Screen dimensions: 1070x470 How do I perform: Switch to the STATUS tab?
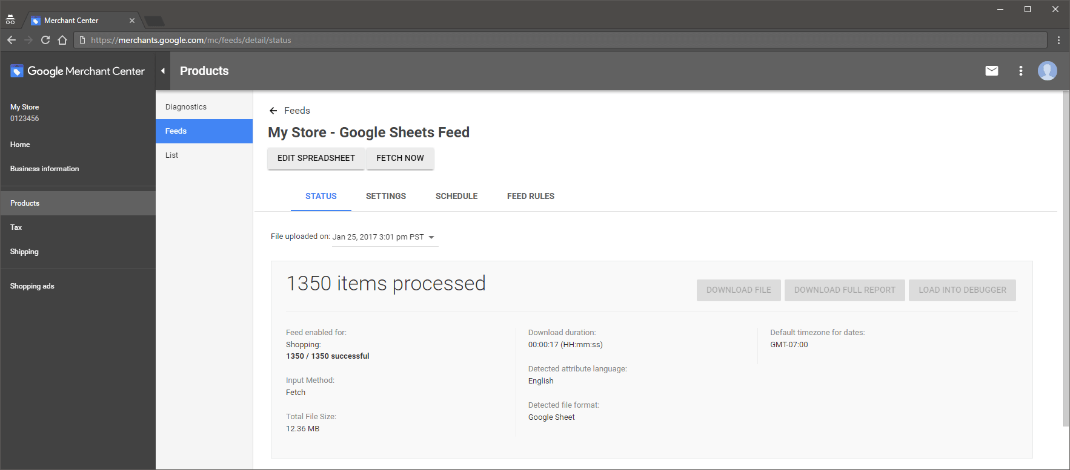coord(321,196)
